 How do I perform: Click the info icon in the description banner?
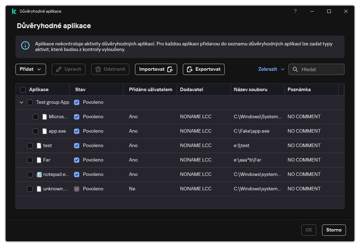pos(25,45)
